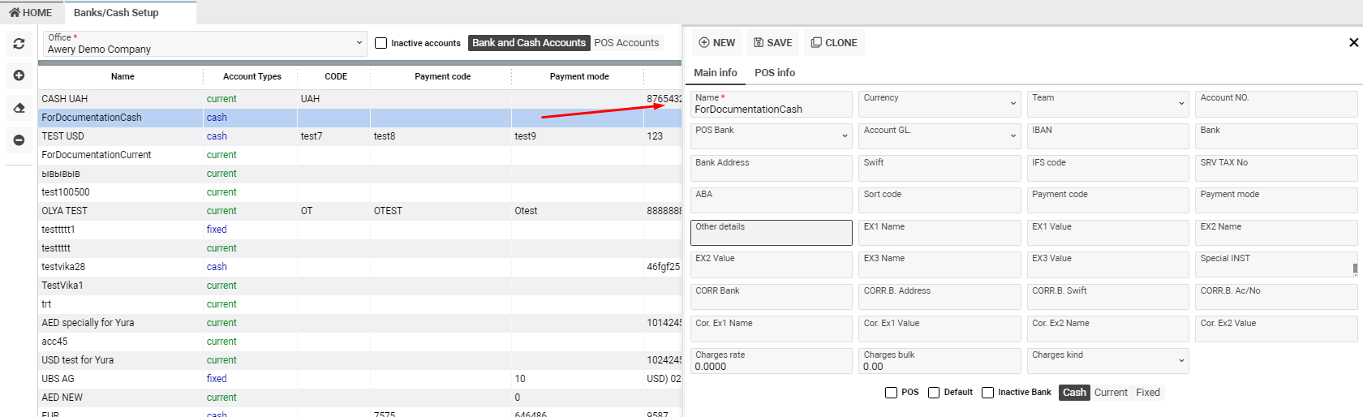
Task: Click the add (plus) icon in sidebar
Action: [19, 75]
